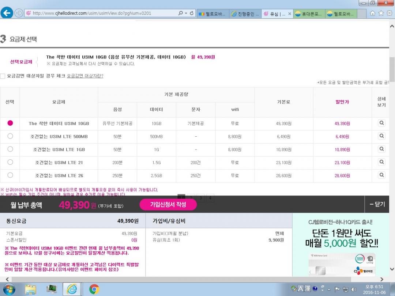Launch Chrome from the taskbar

(94, 289)
